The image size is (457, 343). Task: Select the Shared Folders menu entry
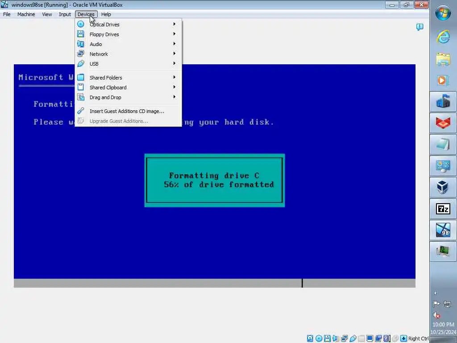tap(128, 77)
